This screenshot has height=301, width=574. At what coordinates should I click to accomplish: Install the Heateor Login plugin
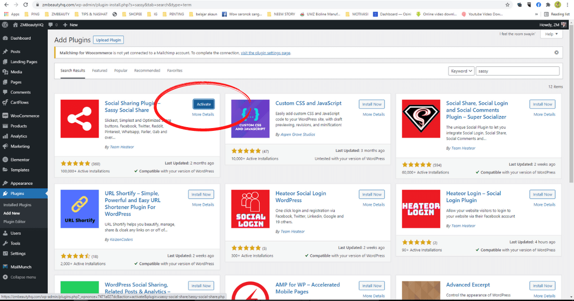542,194
